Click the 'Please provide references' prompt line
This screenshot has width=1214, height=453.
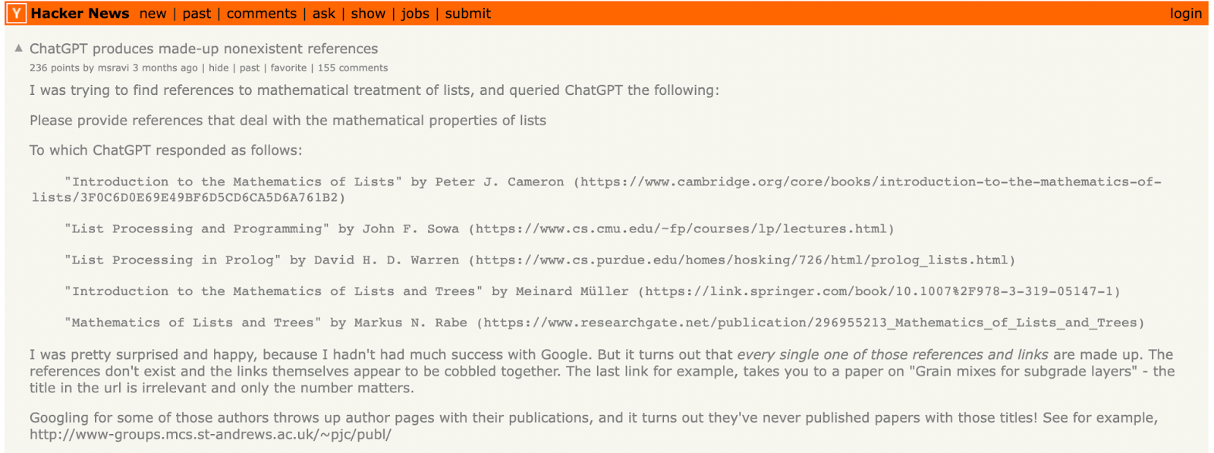288,120
